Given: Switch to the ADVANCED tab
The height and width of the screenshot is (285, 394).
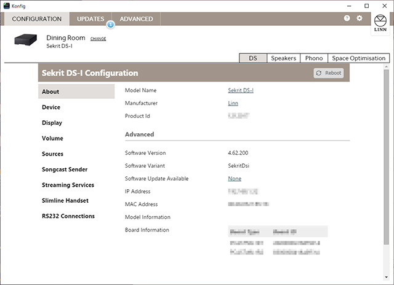Looking at the screenshot, I should (x=136, y=19).
